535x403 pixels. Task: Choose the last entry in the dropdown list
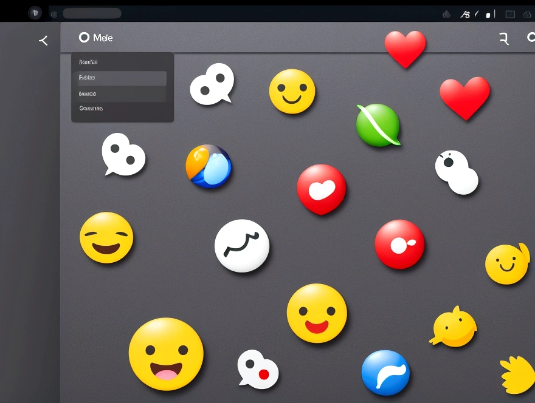coord(91,108)
